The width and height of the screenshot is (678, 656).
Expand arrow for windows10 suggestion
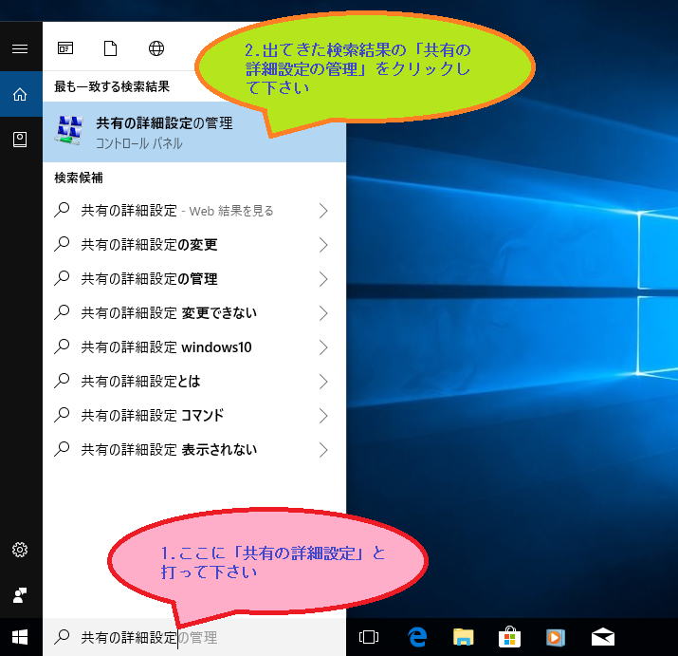coord(323,347)
